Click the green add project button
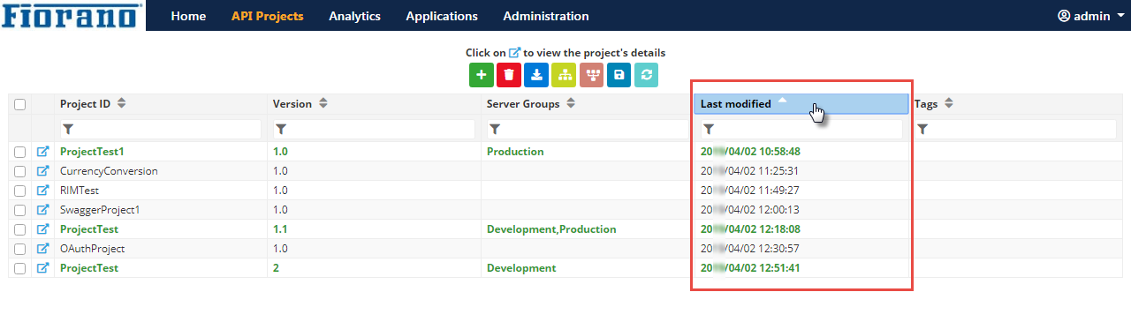Viewport: 1131px width, 322px height. coord(481,75)
